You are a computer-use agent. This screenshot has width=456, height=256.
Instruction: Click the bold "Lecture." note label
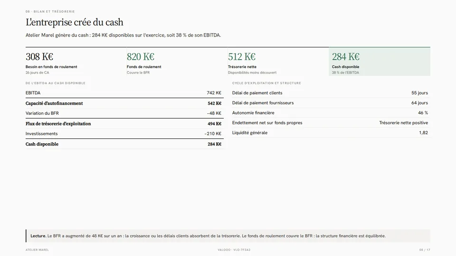tap(38, 236)
